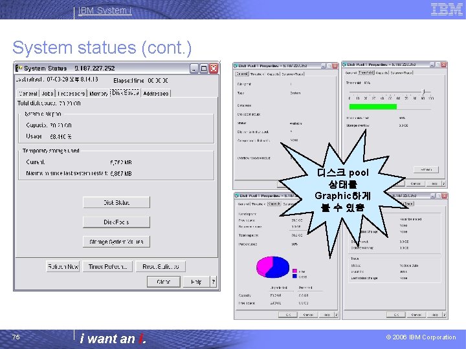Click Cancel in Threshold Disk Pool window
The width and height of the screenshot is (466, 349).
416,184
